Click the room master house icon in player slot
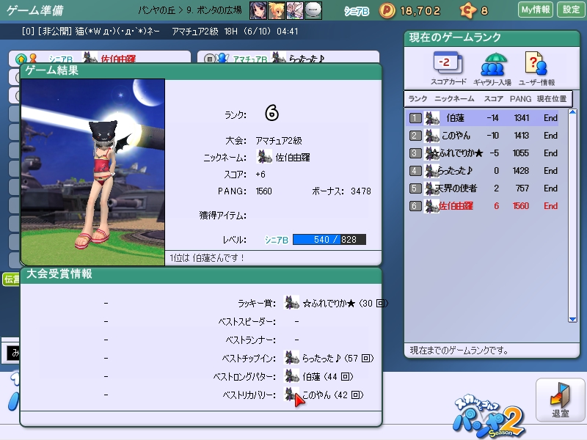This screenshot has height=440, width=587. tap(21, 59)
